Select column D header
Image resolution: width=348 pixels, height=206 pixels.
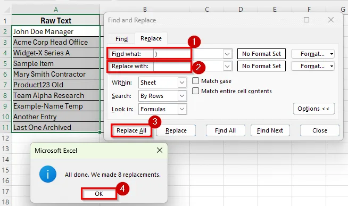point(241,10)
